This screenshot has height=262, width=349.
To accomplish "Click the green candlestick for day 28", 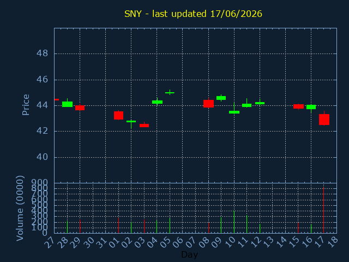I will [67, 104].
